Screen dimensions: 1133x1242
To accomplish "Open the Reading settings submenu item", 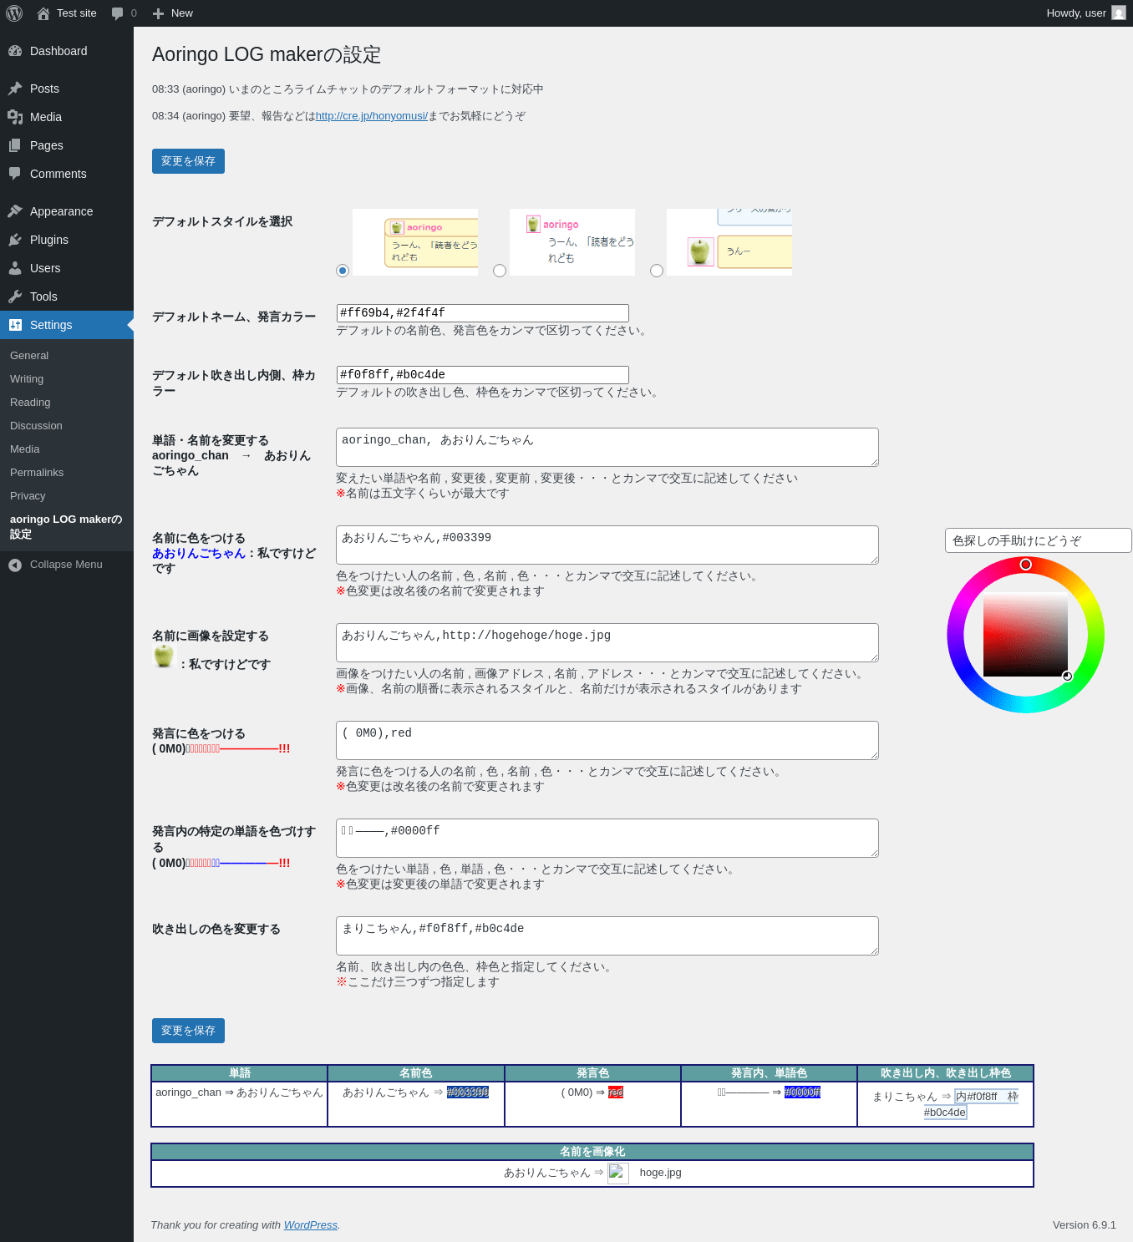I will pyautogui.click(x=30, y=403).
